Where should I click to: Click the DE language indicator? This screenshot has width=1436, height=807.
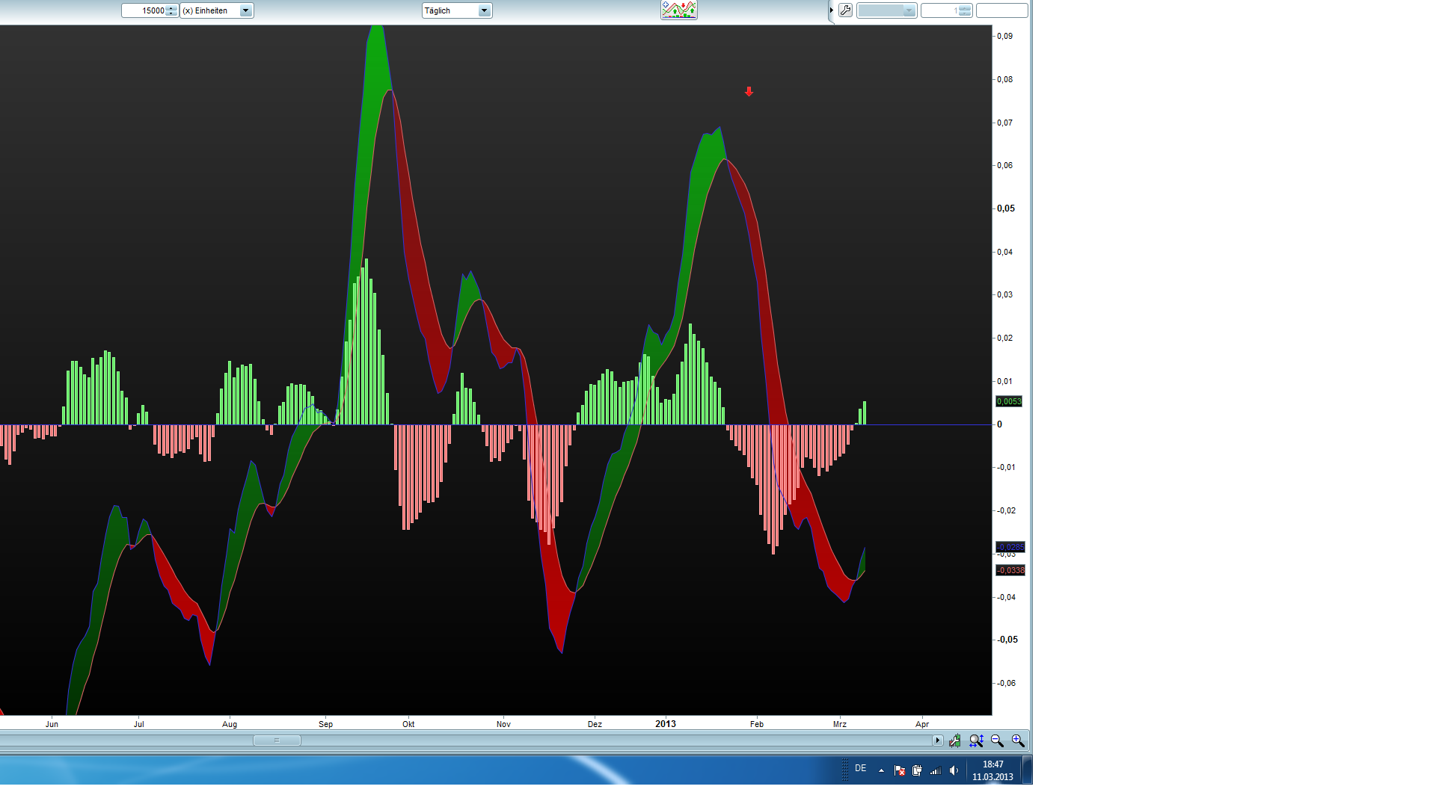click(x=861, y=768)
